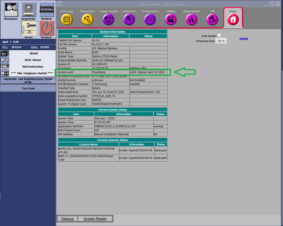Image resolution: width=283 pixels, height=226 pixels.
Task: Open the PM maintenance icon
Action: 212,19
